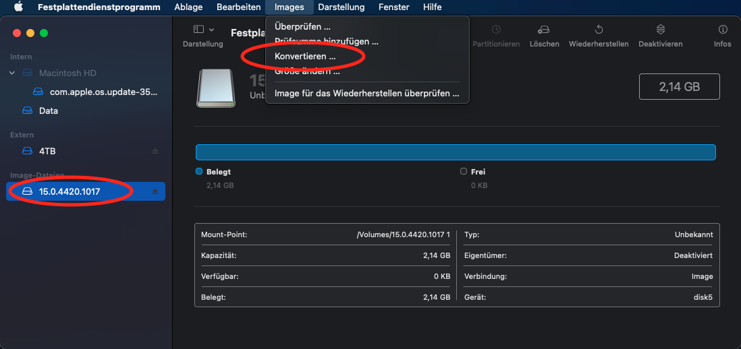Select the Data volume in sidebar
Image resolution: width=741 pixels, height=349 pixels.
(48, 110)
